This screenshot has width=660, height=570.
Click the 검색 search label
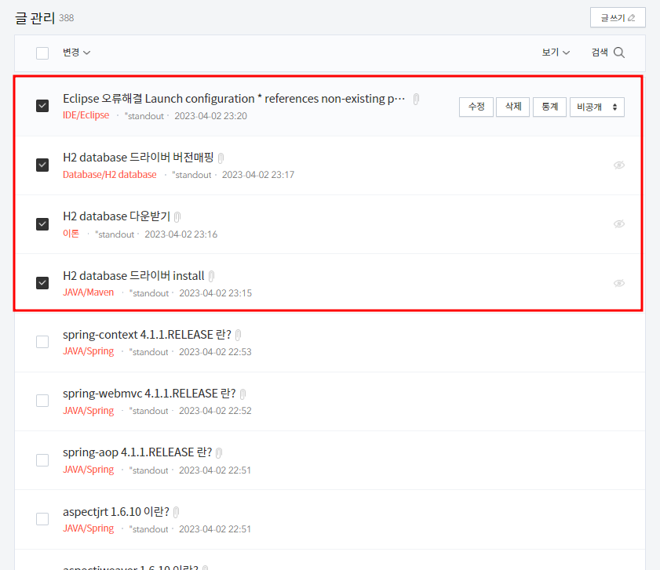[x=600, y=53]
